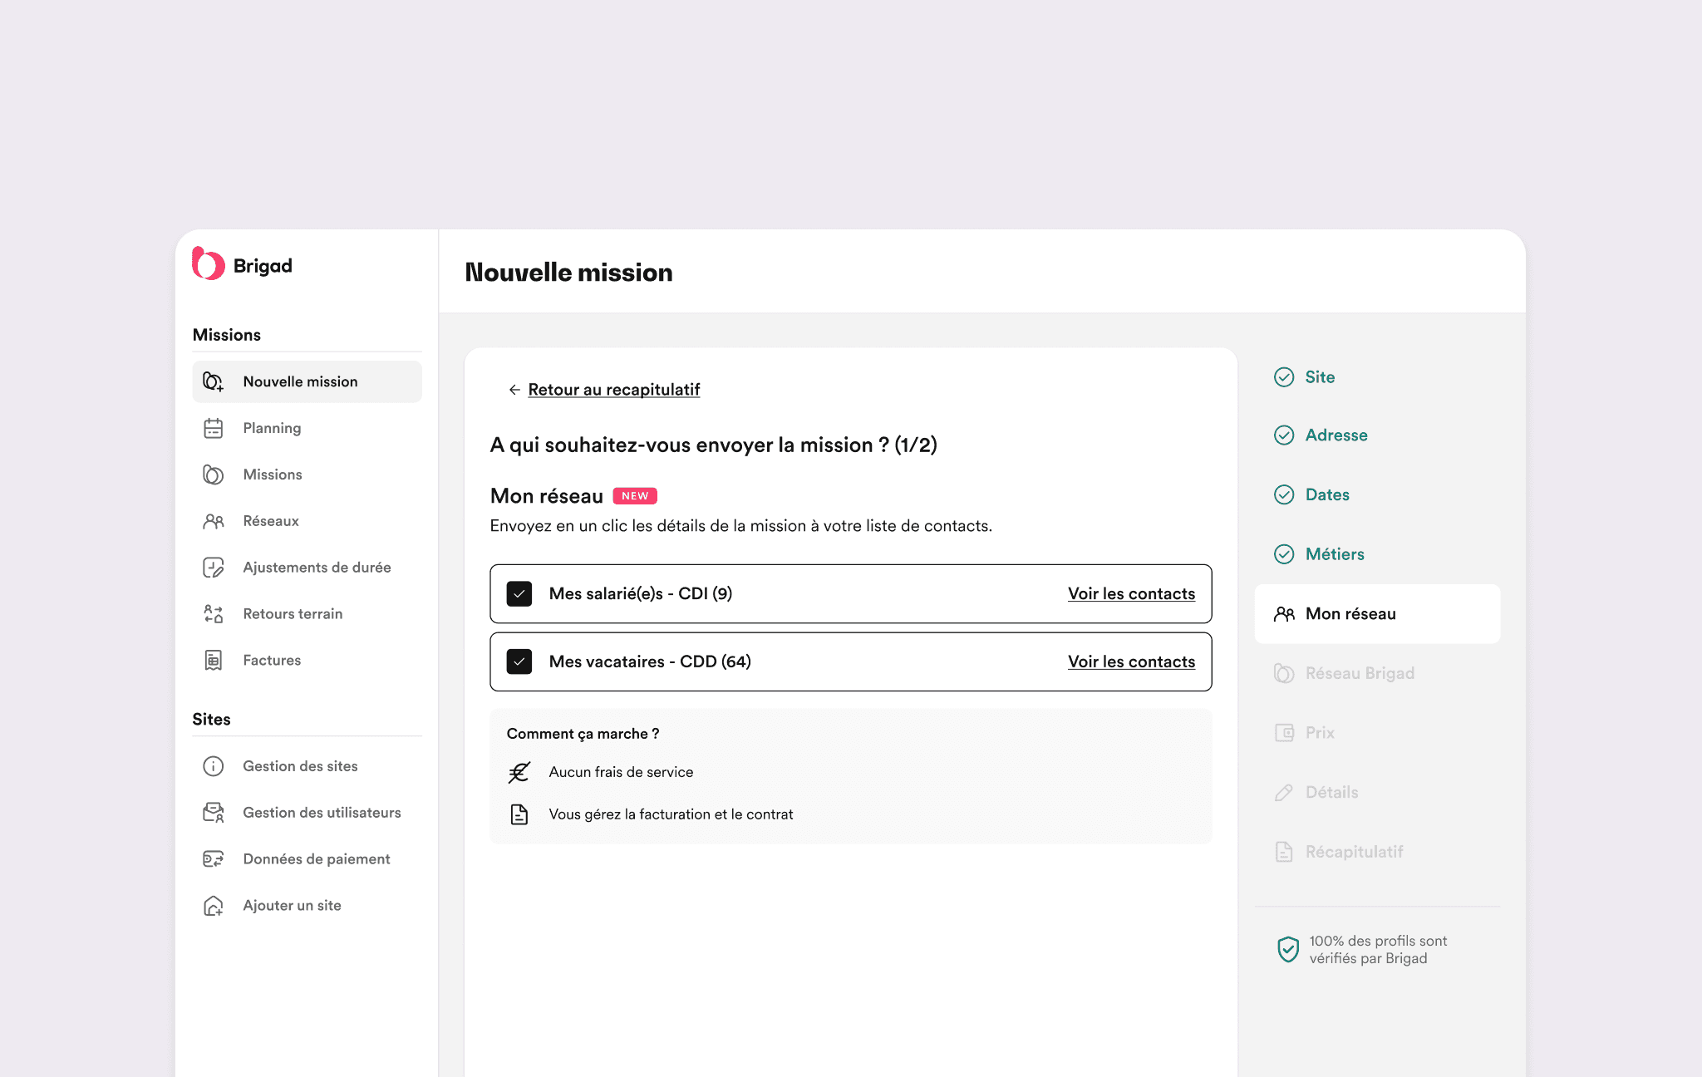Click the Ajouter un site house icon
The width and height of the screenshot is (1702, 1077).
214,906
